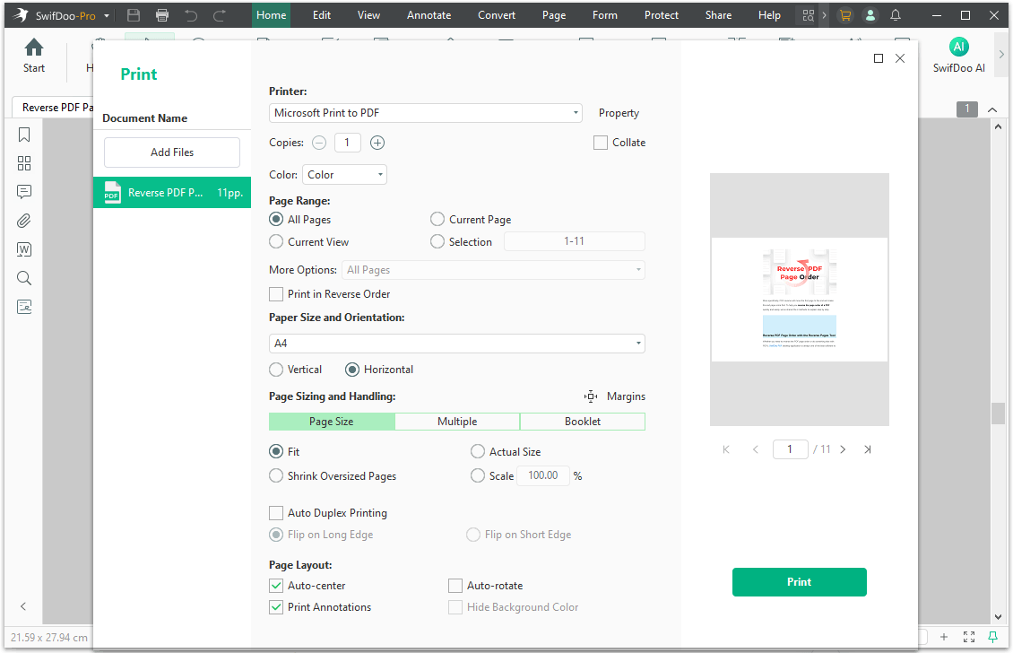Enable the Collate checkbox
The image size is (1013, 653).
[x=600, y=143]
